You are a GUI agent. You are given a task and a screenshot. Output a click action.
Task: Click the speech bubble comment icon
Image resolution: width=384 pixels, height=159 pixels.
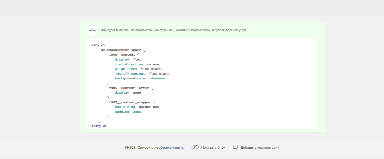point(235,148)
